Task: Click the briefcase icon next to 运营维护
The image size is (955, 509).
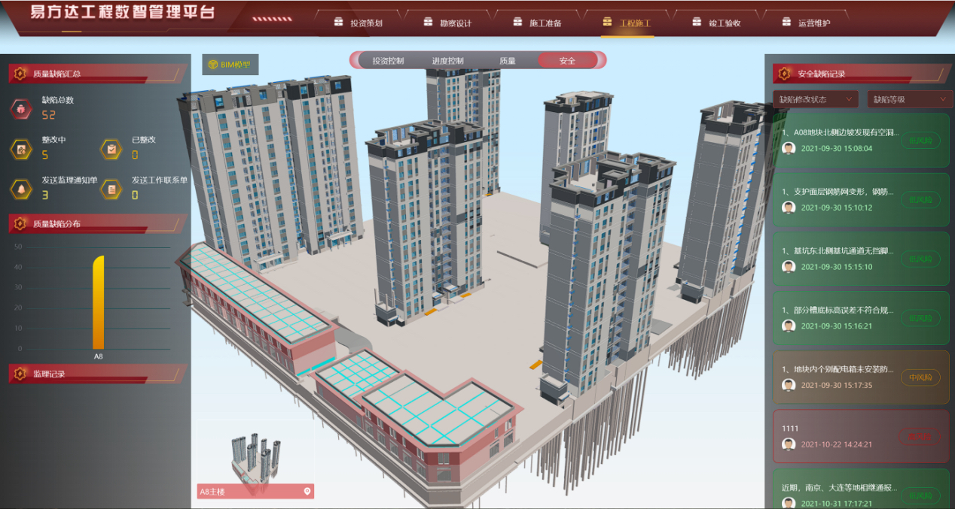Action: click(x=786, y=22)
